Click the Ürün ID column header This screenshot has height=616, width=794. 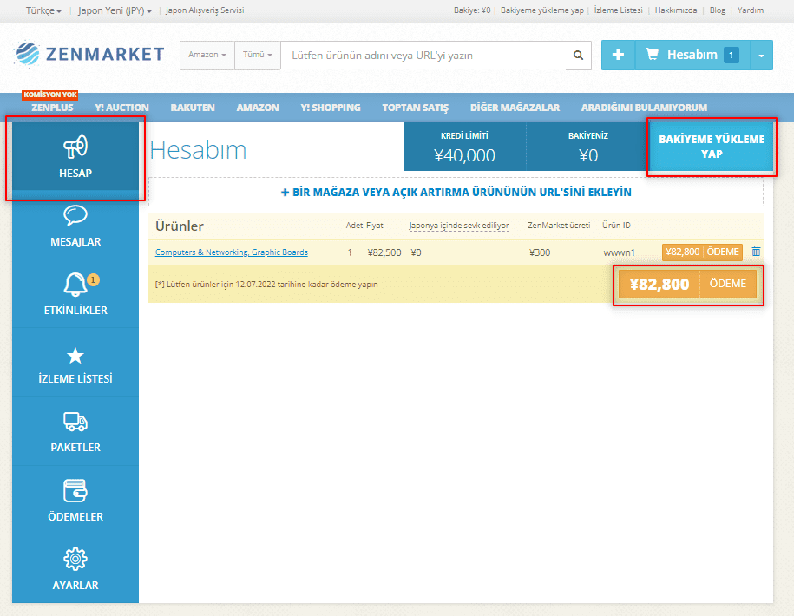click(x=616, y=226)
